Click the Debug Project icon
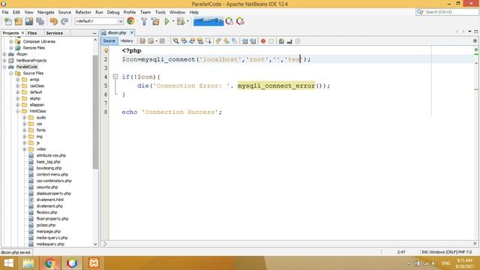480x270 pixels. [181, 22]
